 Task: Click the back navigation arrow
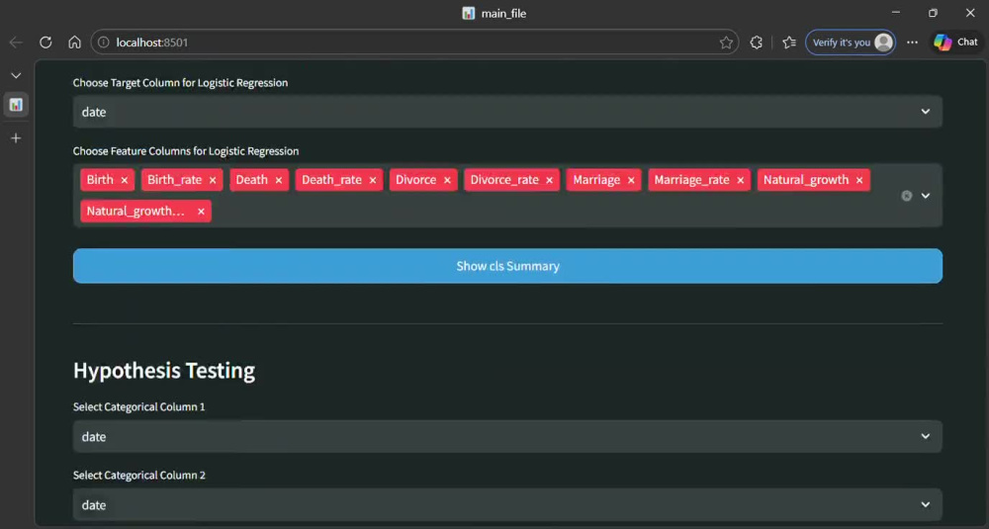[16, 43]
